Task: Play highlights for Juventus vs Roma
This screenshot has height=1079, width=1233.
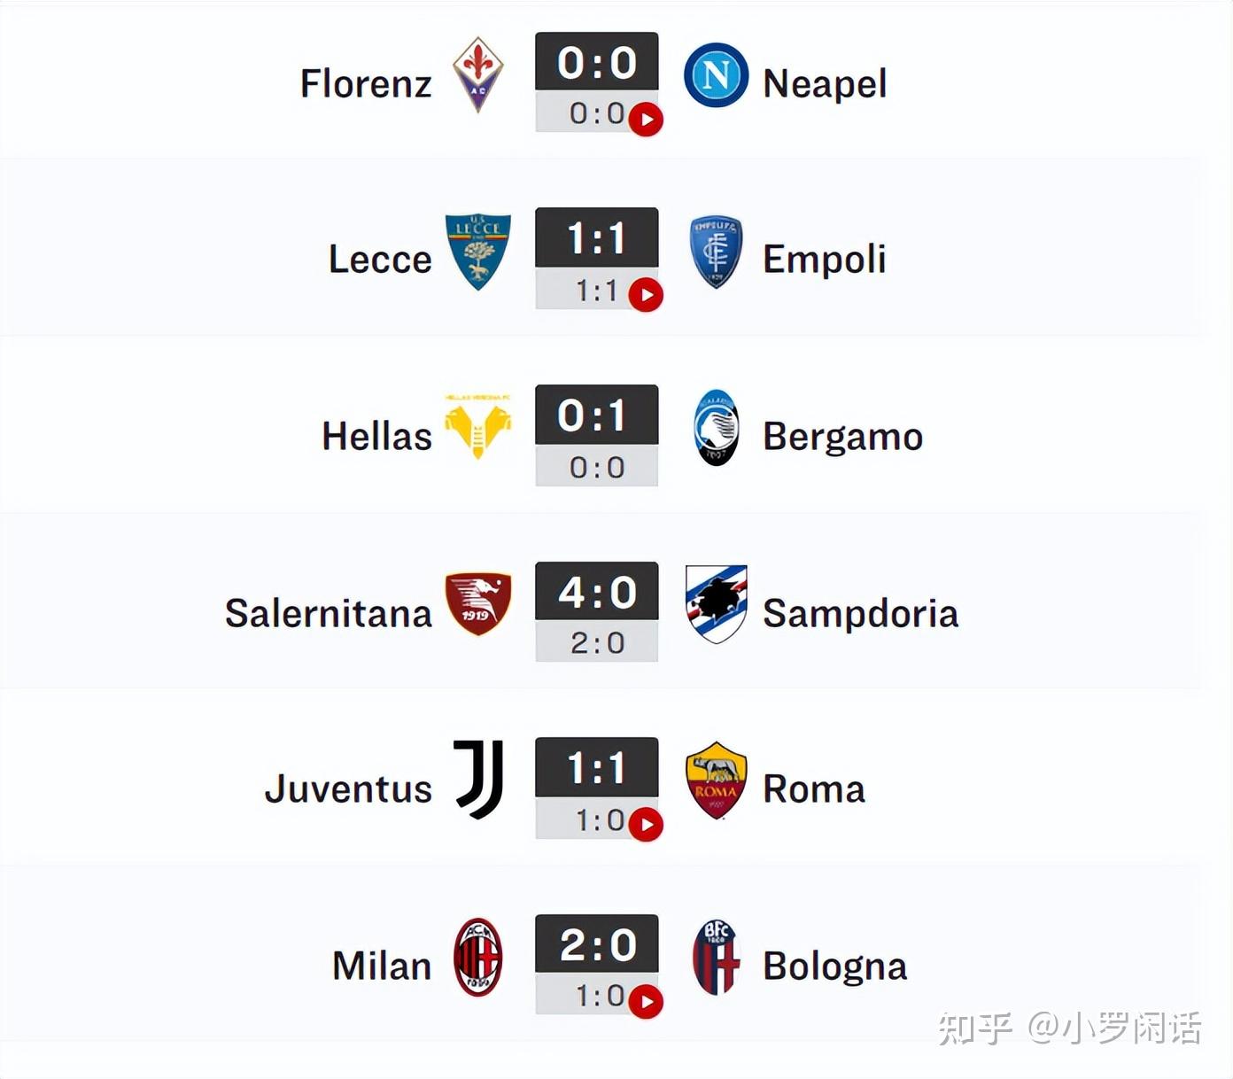Action: [646, 825]
